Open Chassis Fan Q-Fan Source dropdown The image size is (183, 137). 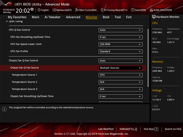click(120, 68)
